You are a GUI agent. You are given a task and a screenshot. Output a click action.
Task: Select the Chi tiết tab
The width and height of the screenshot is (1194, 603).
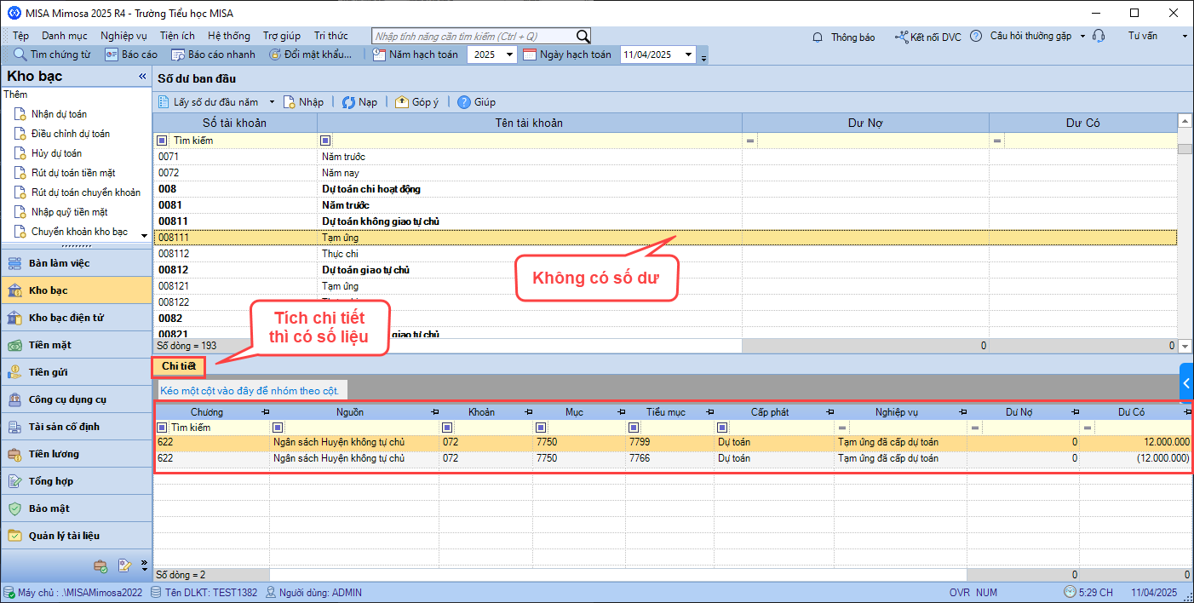point(179,366)
